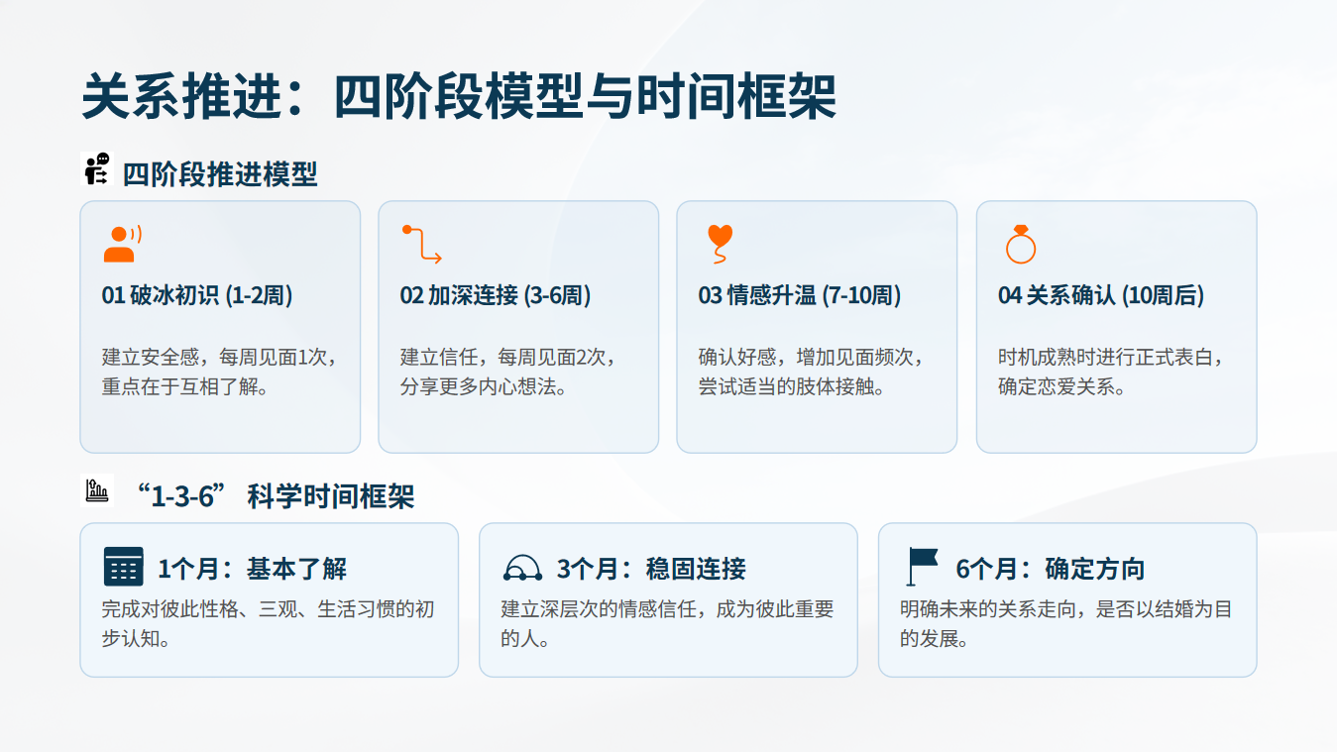Click the 1个月：基本了解 card title
The image size is (1337, 752).
252,569
